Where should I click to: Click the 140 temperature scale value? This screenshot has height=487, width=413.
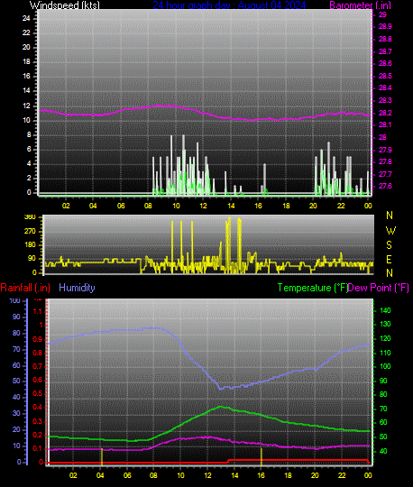pyautogui.click(x=385, y=310)
